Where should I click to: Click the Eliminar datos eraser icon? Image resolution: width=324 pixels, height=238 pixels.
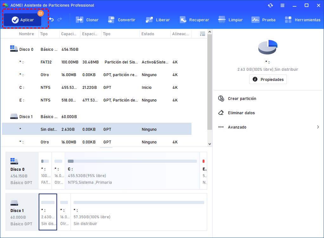tap(221, 113)
